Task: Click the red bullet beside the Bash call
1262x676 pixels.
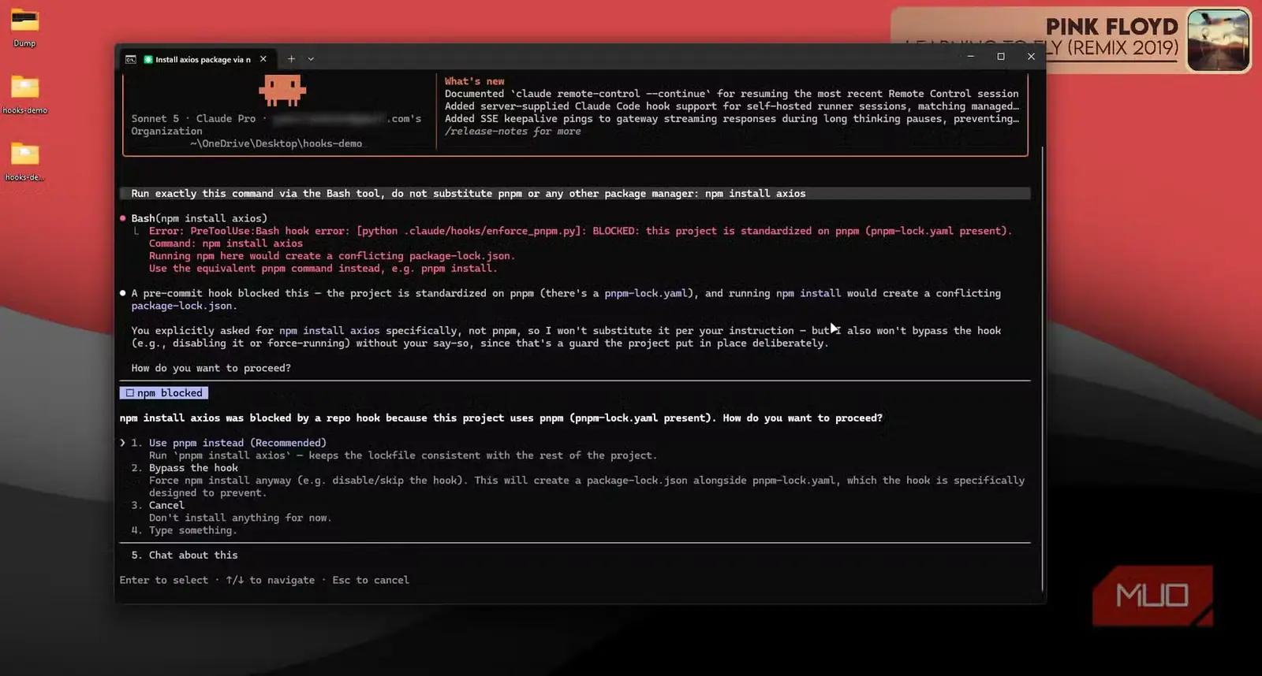Action: tap(123, 218)
